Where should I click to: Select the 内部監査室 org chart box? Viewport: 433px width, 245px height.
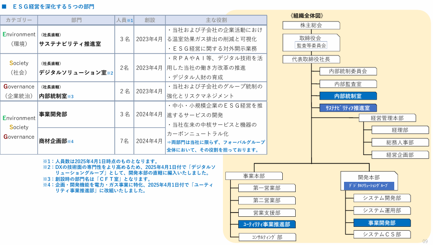348,84
